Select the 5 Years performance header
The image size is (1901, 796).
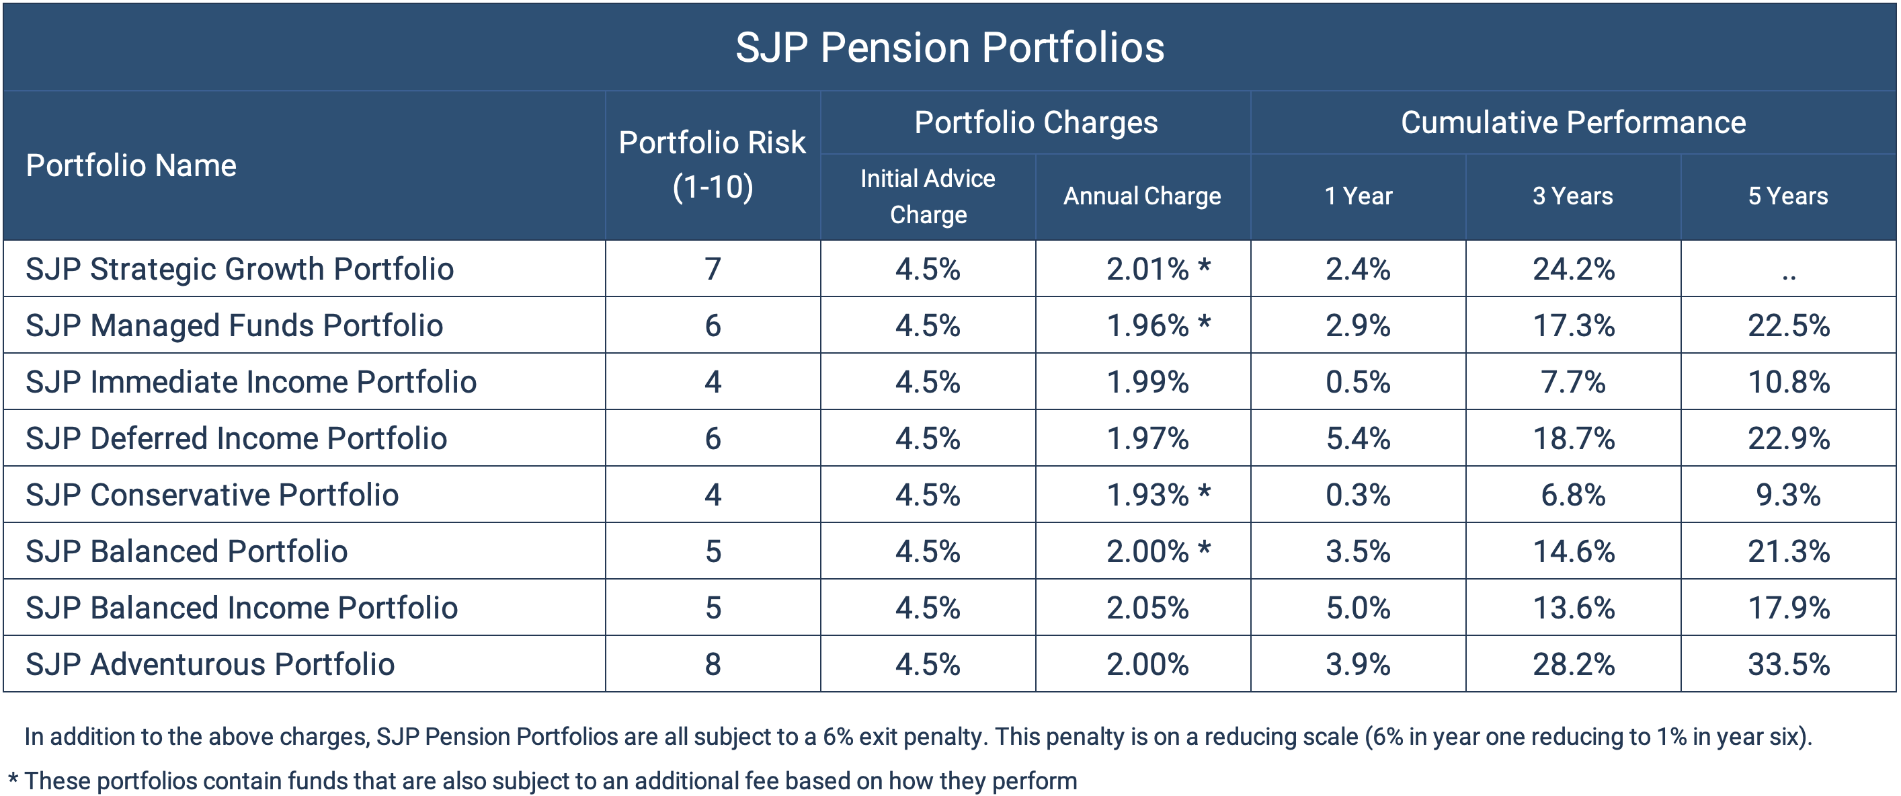[x=1788, y=196]
